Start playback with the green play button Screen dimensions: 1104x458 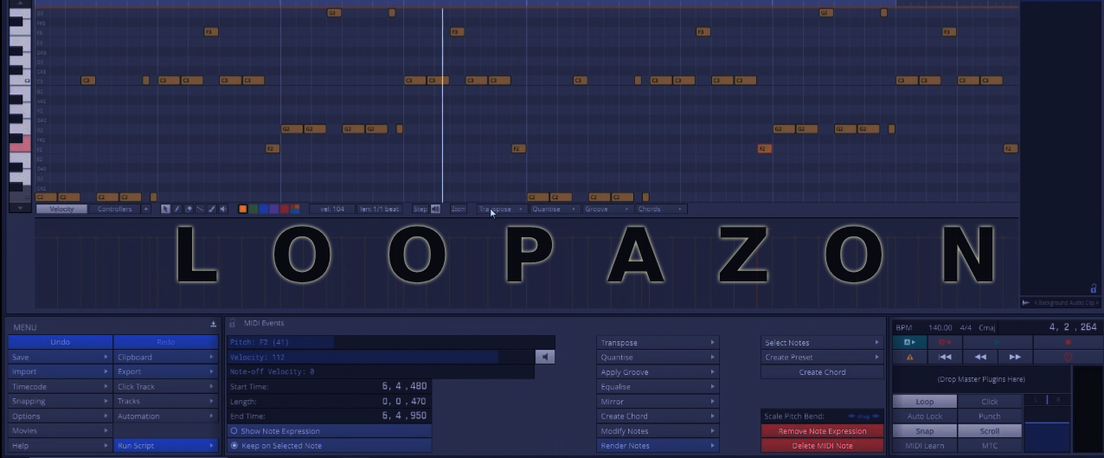coord(998,342)
